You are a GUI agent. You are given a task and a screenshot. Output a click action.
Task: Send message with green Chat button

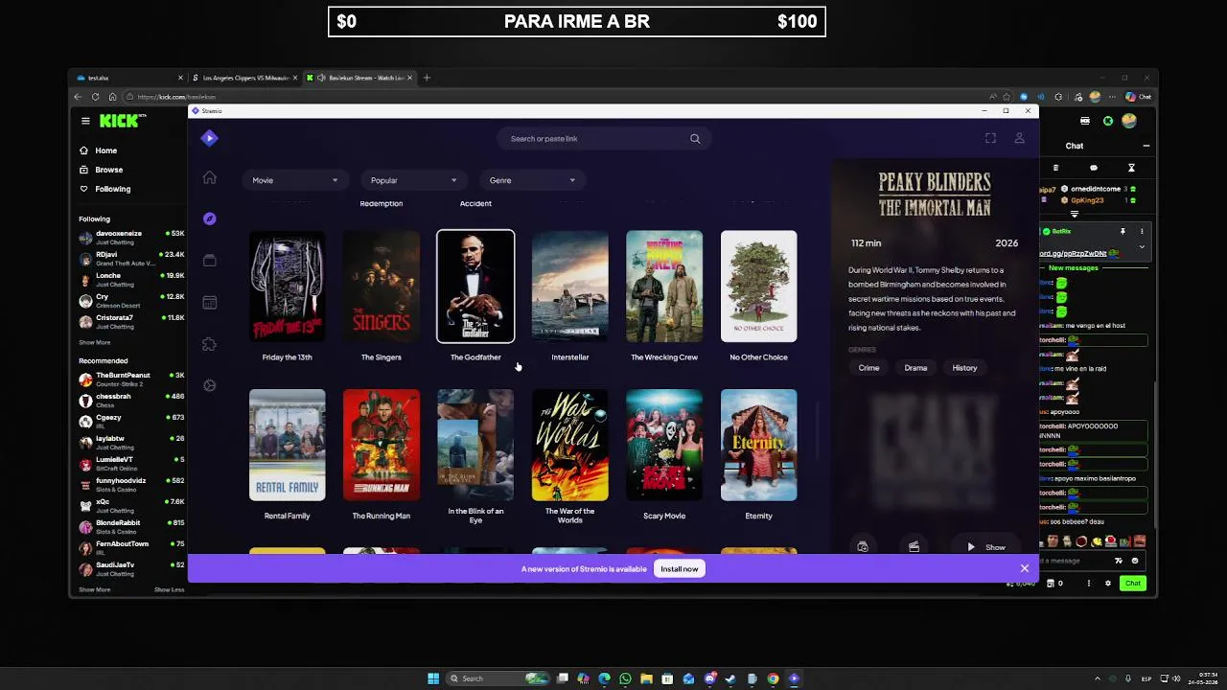tap(1133, 583)
